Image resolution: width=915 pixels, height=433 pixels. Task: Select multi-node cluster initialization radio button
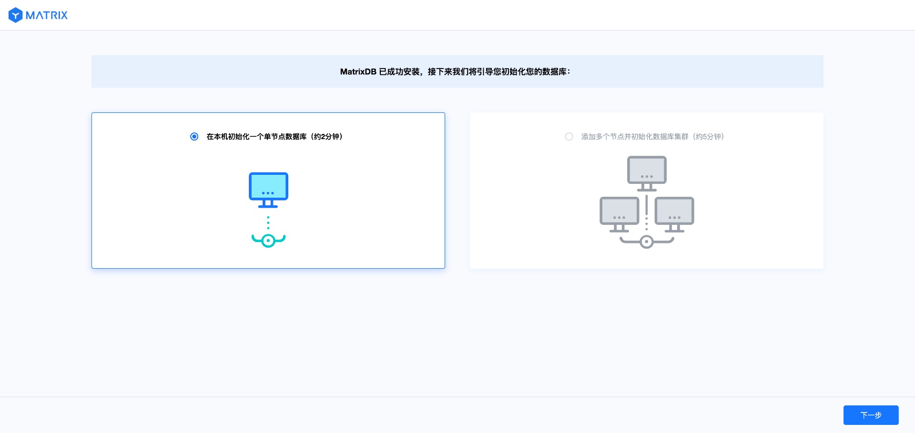tap(569, 137)
